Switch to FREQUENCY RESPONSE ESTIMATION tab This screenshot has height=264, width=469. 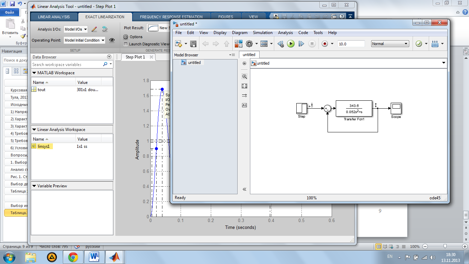click(171, 16)
